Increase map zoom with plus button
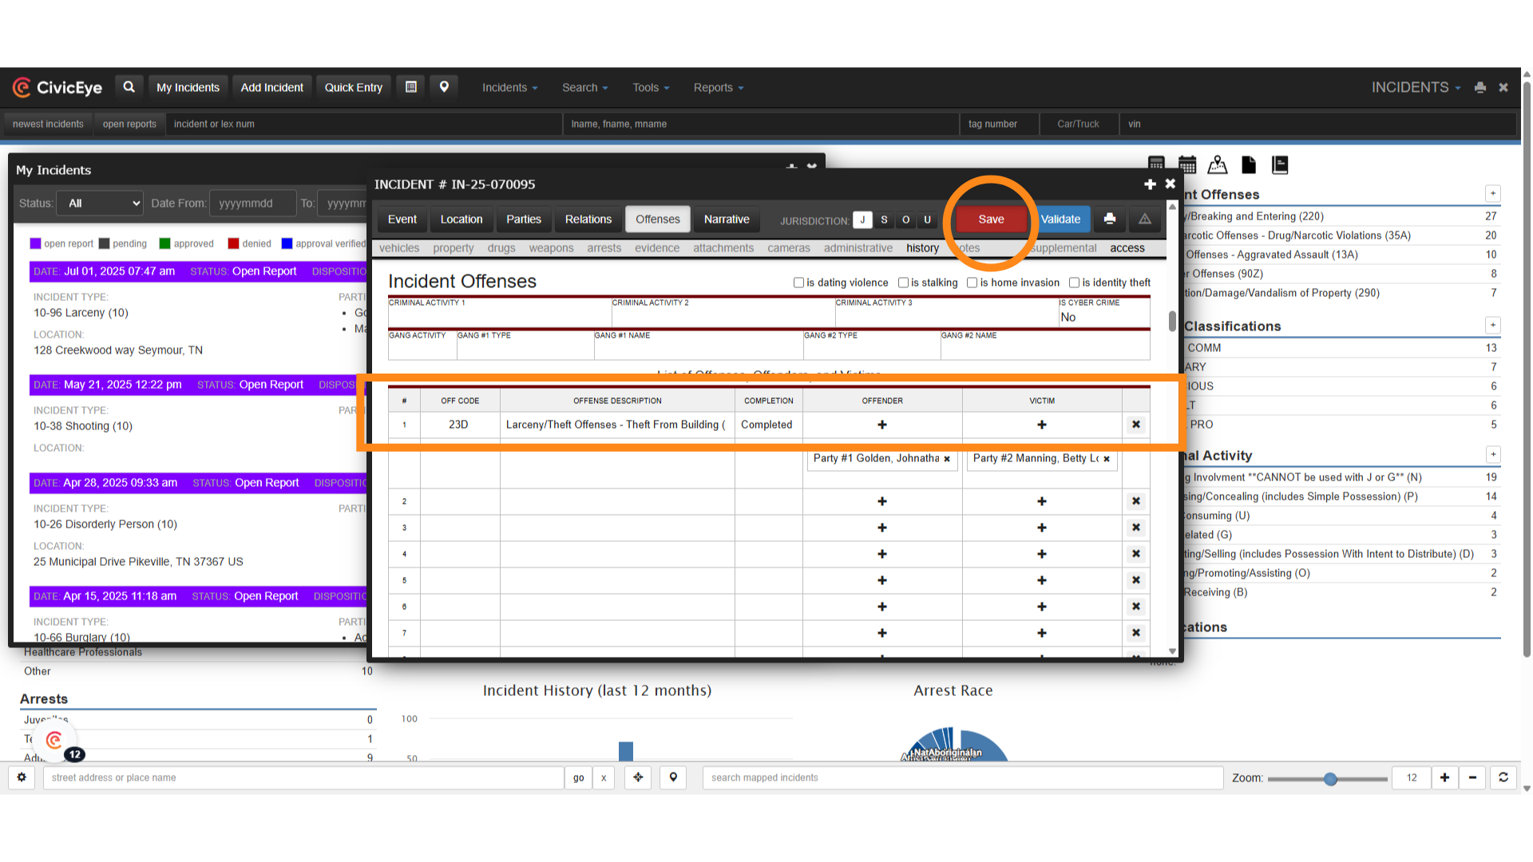The width and height of the screenshot is (1533, 862). click(1444, 777)
